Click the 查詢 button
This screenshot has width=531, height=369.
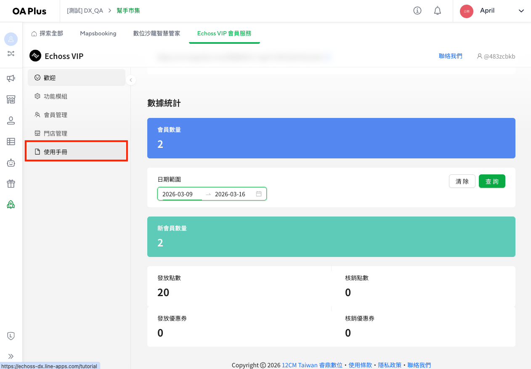point(492,181)
